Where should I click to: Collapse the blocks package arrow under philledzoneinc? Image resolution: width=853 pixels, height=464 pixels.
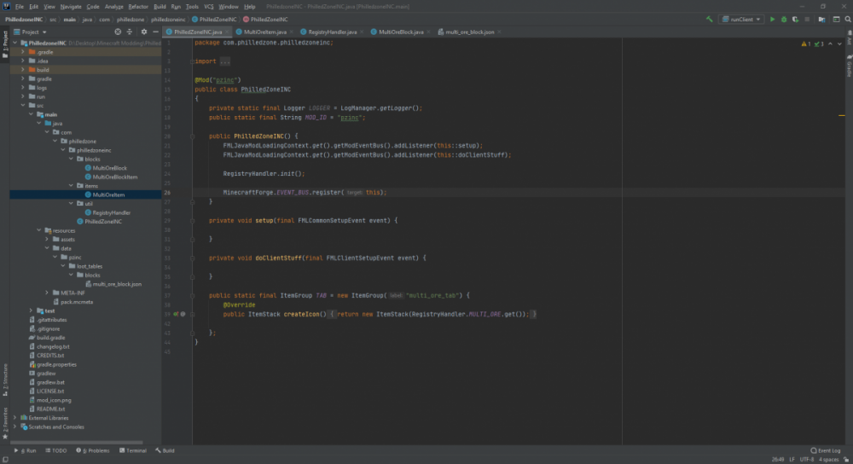pos(72,159)
